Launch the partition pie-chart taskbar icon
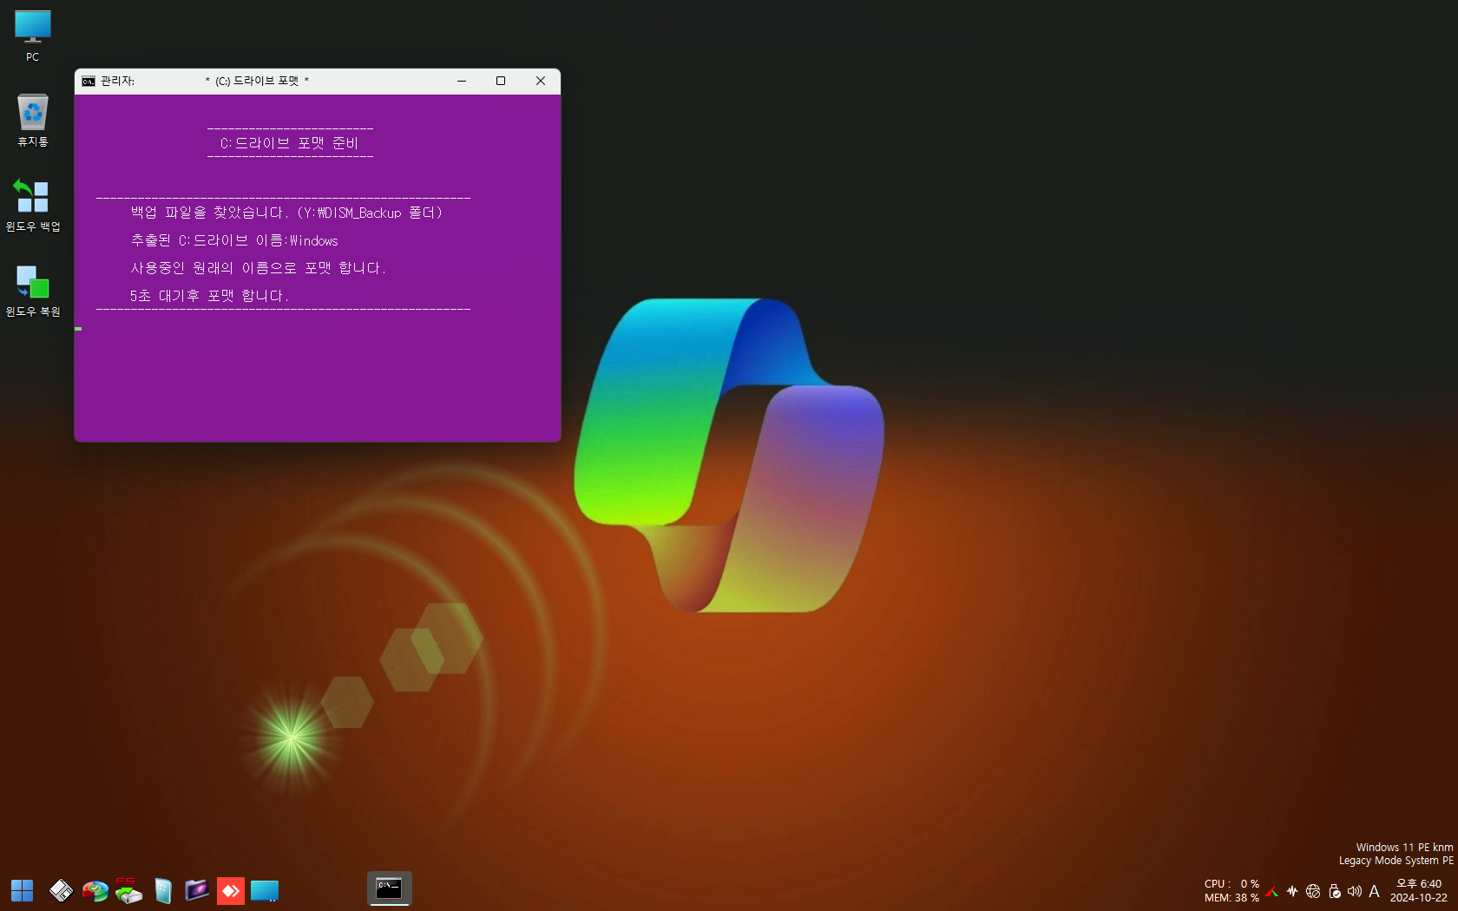 [x=95, y=891]
